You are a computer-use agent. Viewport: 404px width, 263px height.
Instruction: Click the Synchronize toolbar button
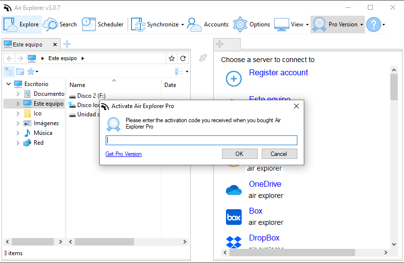click(155, 24)
